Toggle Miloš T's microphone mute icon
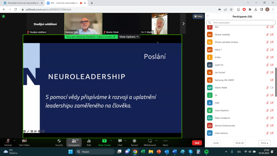 point(267,50)
